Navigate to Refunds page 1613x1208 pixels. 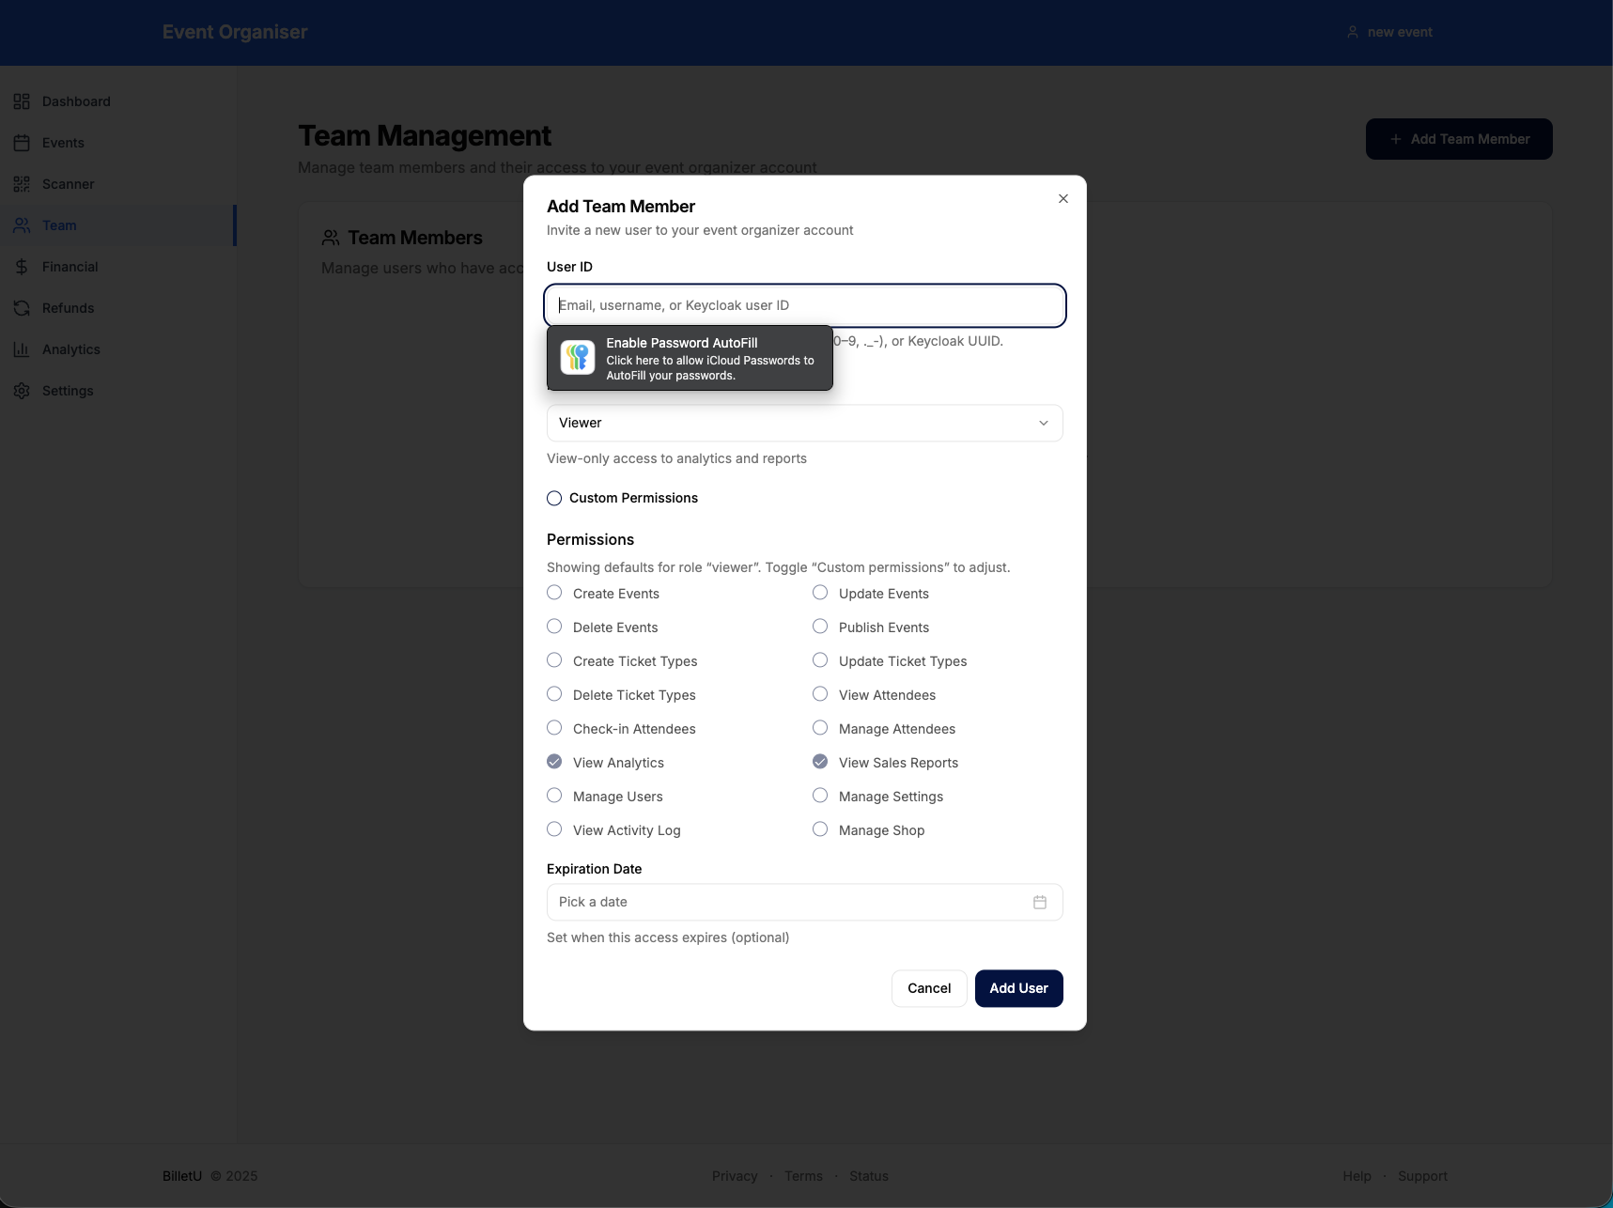(118, 308)
